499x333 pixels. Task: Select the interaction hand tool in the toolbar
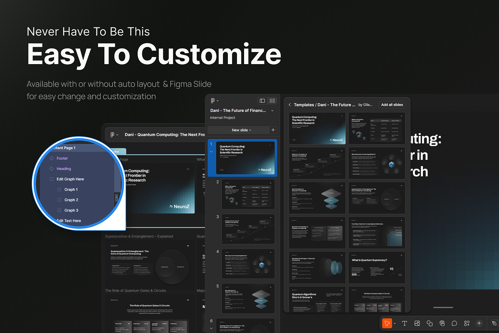pos(442,323)
